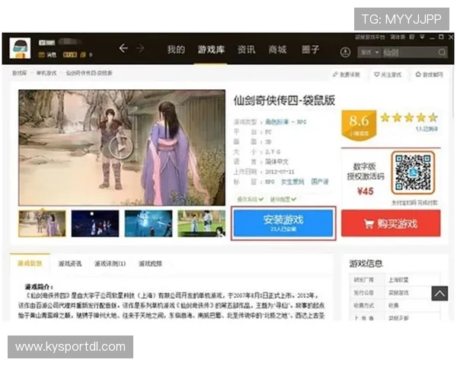The image size is (457, 366).
Task: Click the 女生爱玩 tag link
Action: click(x=292, y=181)
